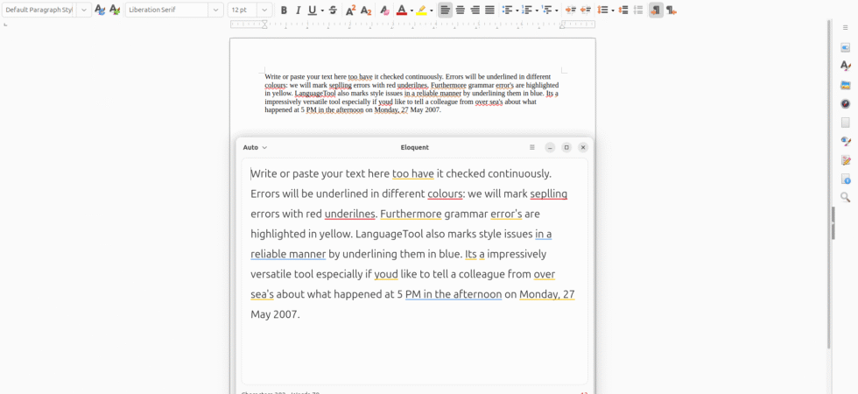The height and width of the screenshot is (394, 858).
Task: Click underlined 'colours' in Eloquent
Action: coord(445,193)
